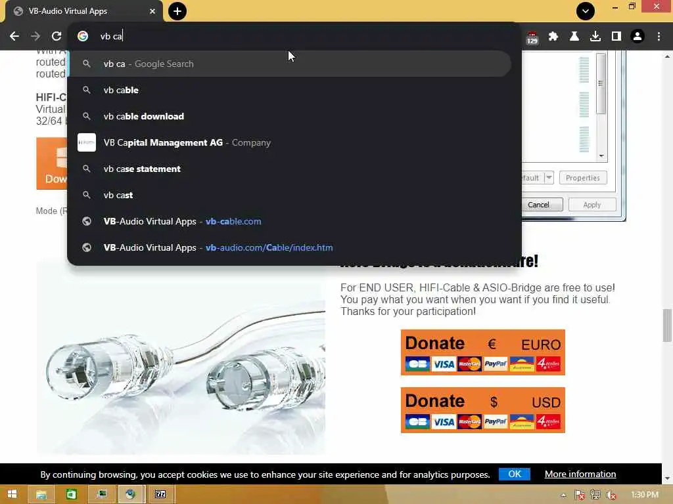Open the 7-Zip taskbar icon
Image resolution: width=673 pixels, height=504 pixels.
point(160,495)
